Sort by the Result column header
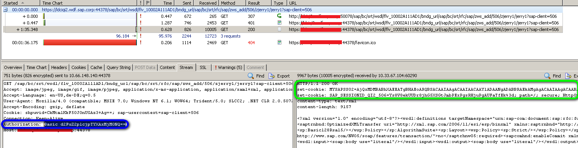 point(260,3)
